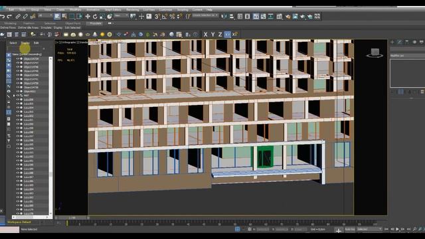Open the viewport [+] general menu
The image size is (425, 239).
click(x=58, y=42)
